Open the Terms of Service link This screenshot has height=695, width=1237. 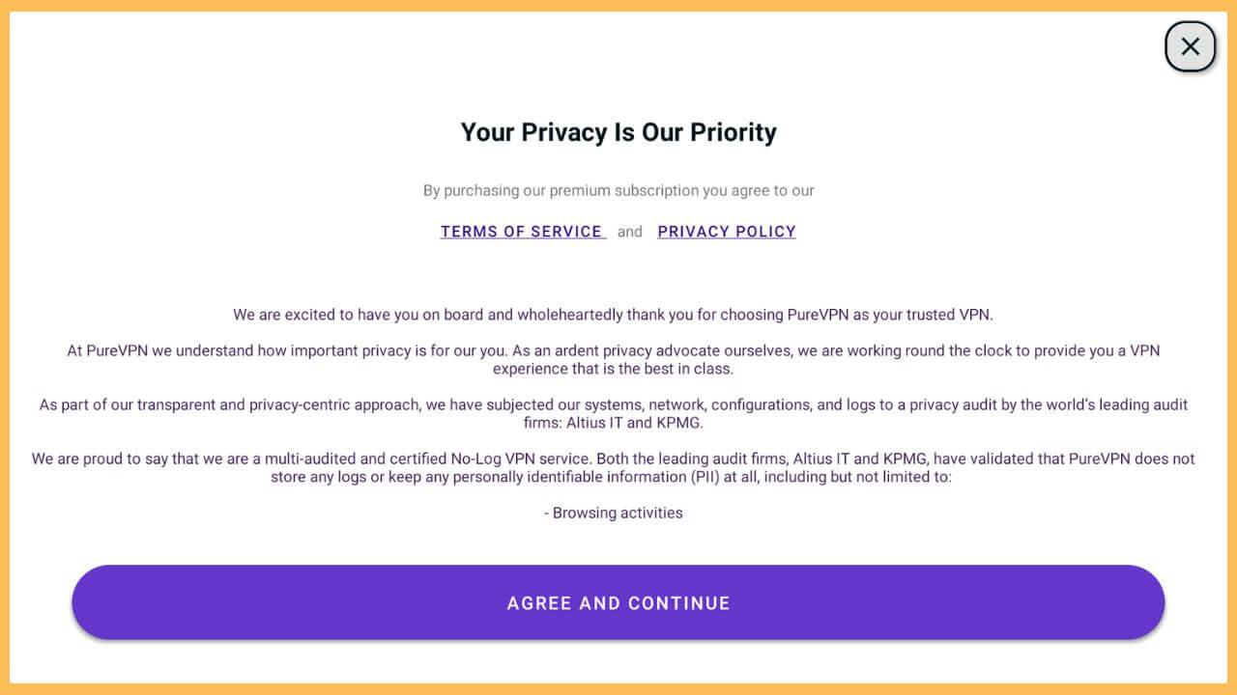click(522, 232)
